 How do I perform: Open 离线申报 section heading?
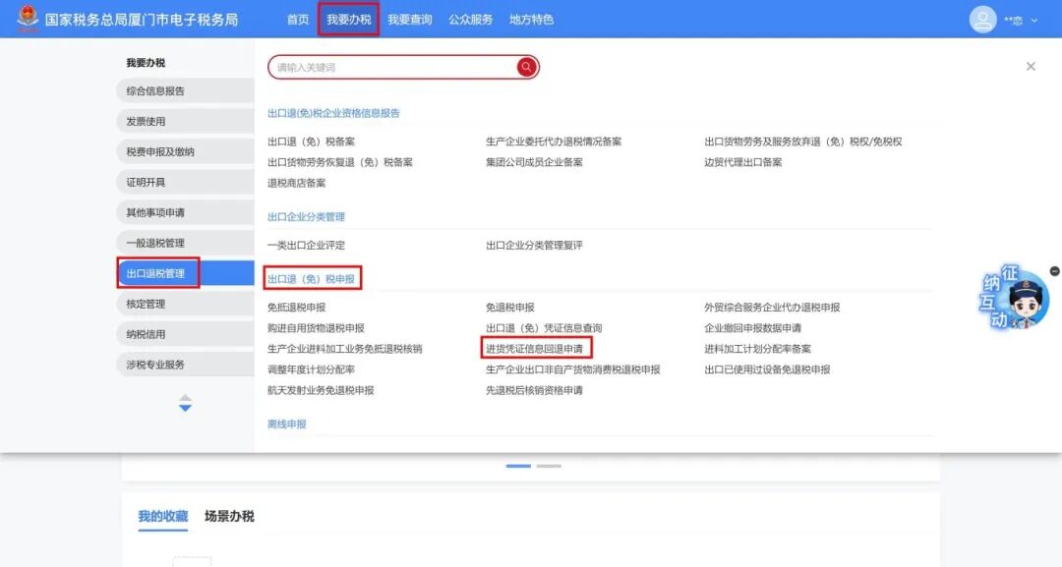click(x=286, y=425)
